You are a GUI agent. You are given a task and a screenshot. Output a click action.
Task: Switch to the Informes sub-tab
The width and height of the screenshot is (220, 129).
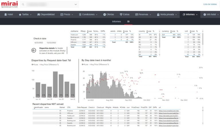(116, 21)
